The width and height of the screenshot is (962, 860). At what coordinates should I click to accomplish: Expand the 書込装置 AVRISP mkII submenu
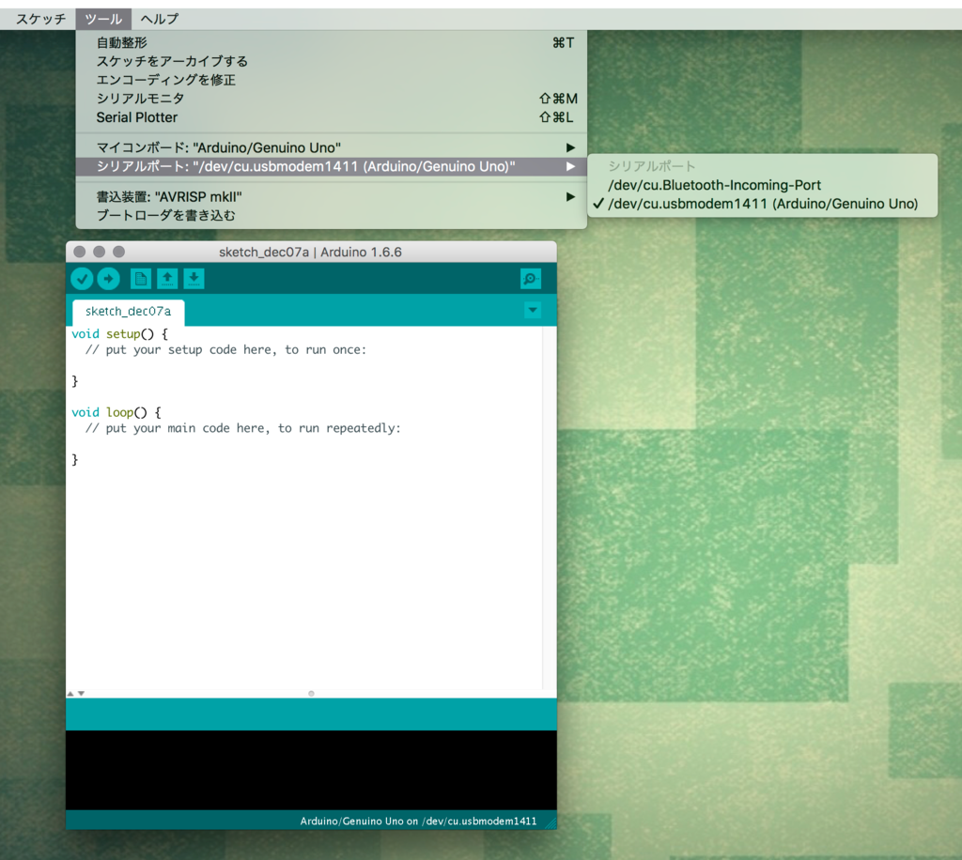pyautogui.click(x=332, y=197)
